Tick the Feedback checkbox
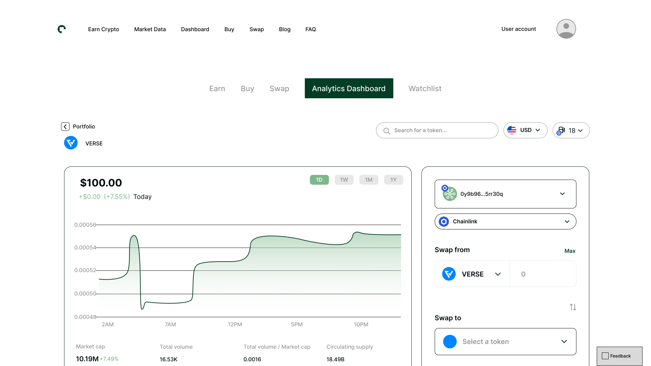 [x=605, y=356]
